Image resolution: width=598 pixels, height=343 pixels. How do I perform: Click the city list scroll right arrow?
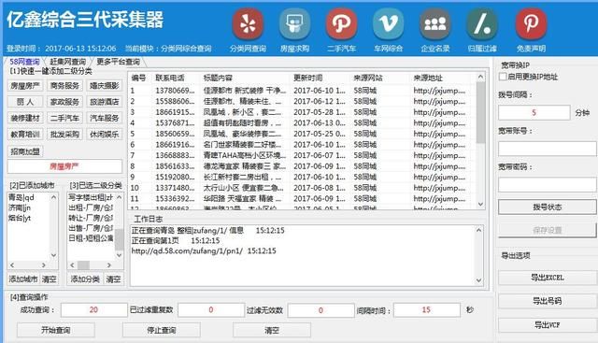pos(44,264)
